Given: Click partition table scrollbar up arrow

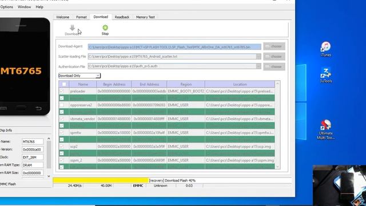Looking at the screenshot, I should pyautogui.click(x=277, y=84).
